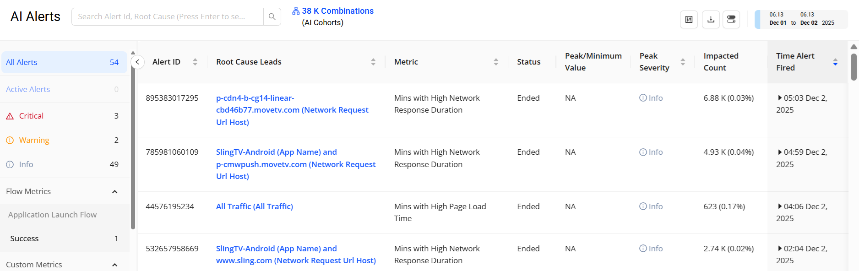The image size is (859, 271).
Task: Click the toggle switches settings icon
Action: 731,19
